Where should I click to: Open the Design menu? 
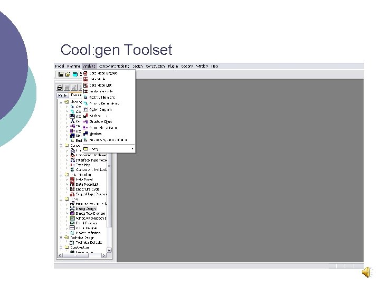point(137,66)
